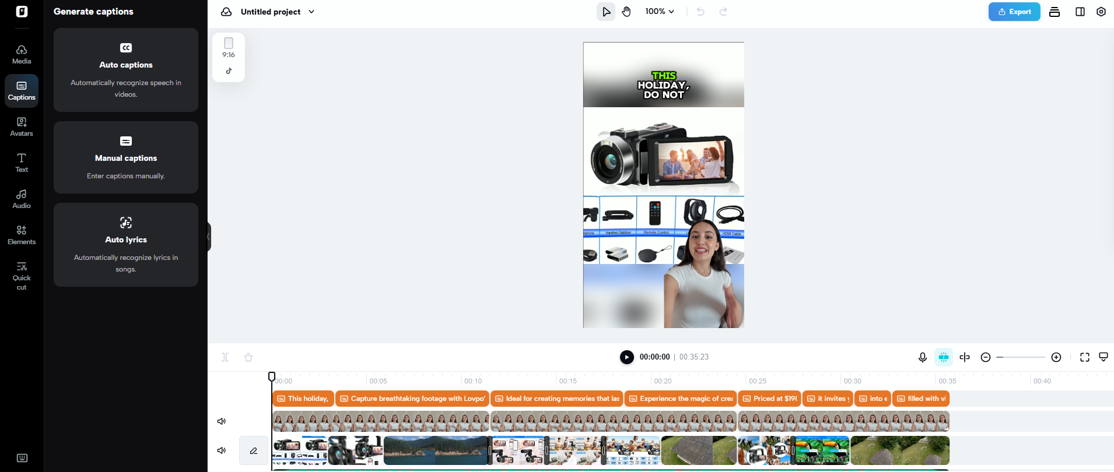Click the Export button
The image size is (1114, 472).
pyautogui.click(x=1014, y=12)
